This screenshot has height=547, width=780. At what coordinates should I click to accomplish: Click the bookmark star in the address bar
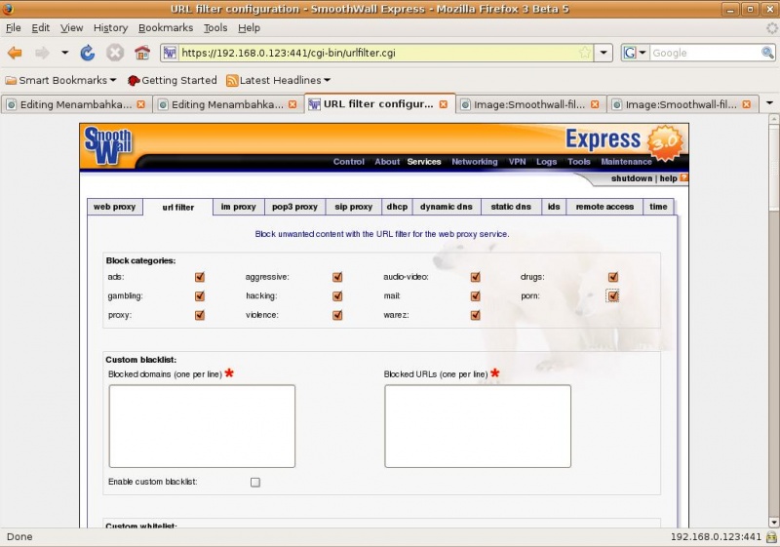584,53
